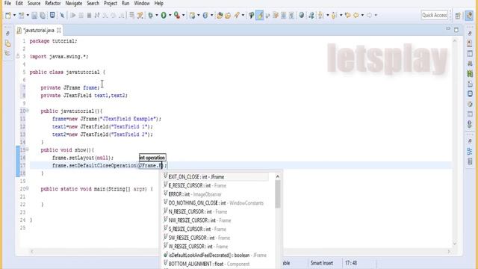Open the New Java Class dropdown arrow
This screenshot has width=478, height=269.
[x=211, y=15]
